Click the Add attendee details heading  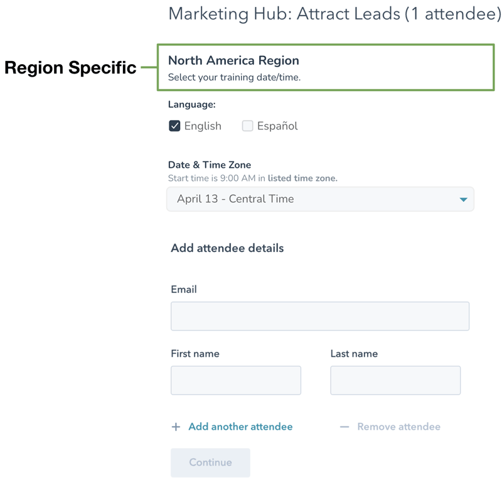tap(227, 248)
